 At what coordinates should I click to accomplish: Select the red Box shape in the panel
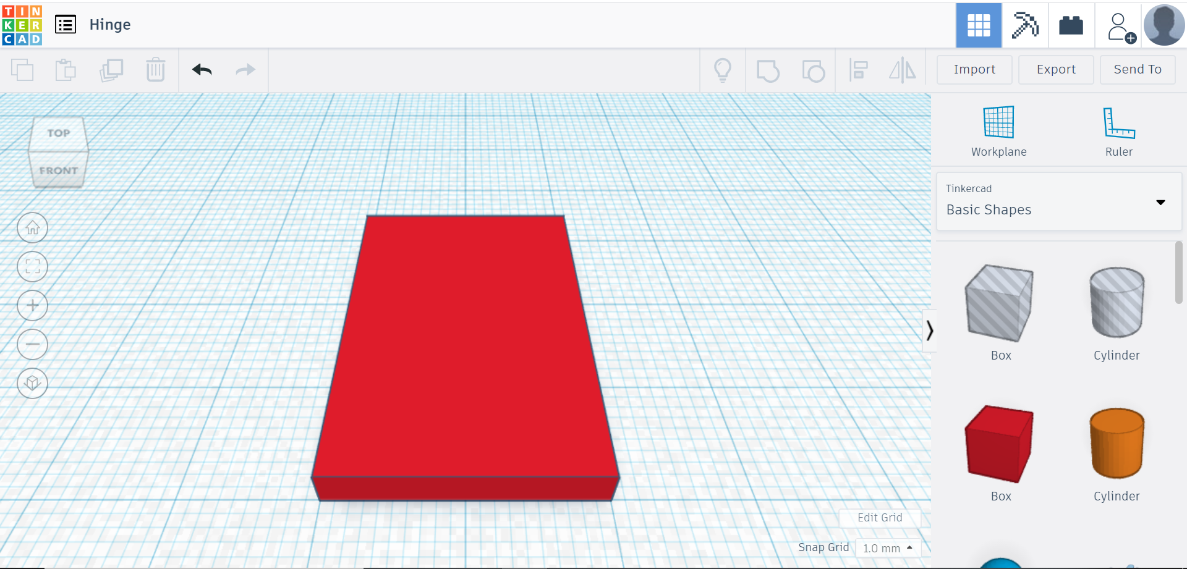tap(998, 444)
